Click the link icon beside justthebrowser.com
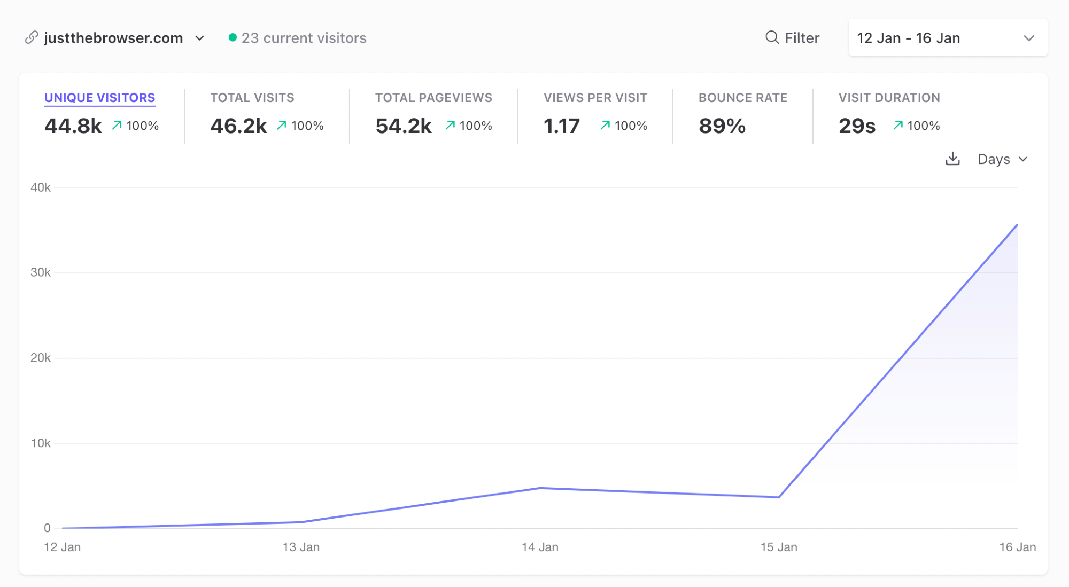Screen dimensions: 1069x587 (x=32, y=37)
